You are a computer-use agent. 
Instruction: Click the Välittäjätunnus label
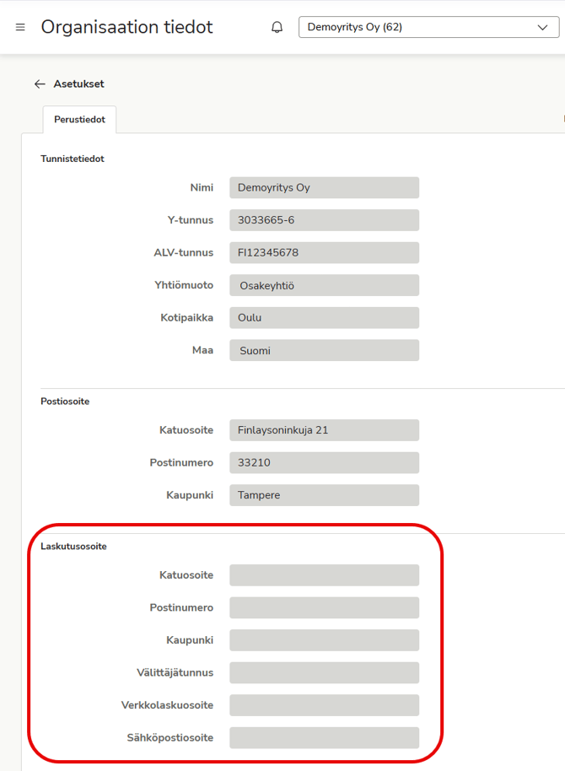coord(175,672)
